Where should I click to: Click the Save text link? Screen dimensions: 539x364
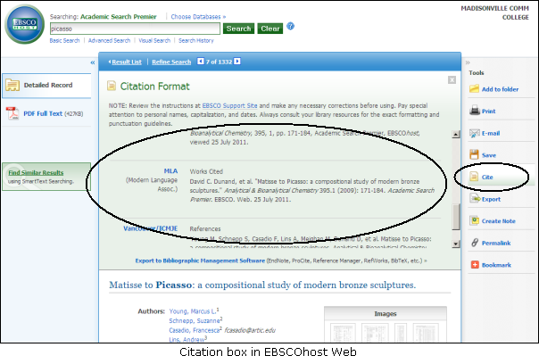point(488,155)
